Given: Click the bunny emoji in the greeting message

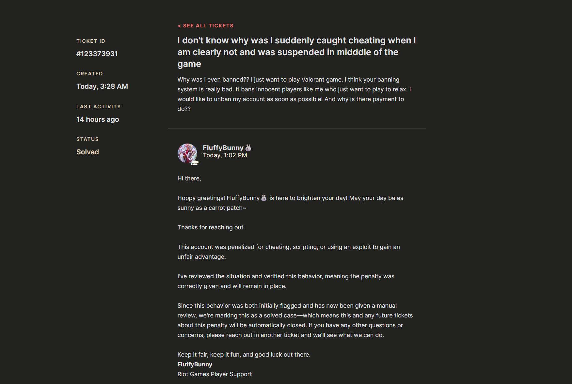Looking at the screenshot, I should pyautogui.click(x=263, y=198).
